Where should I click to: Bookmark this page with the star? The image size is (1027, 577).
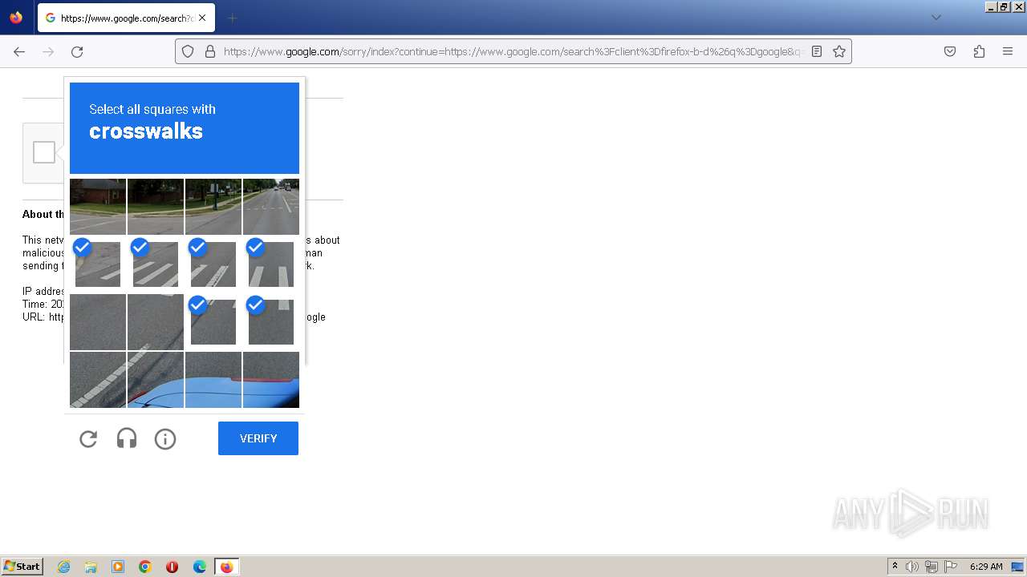(x=839, y=51)
